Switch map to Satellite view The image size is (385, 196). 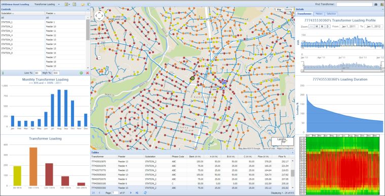point(288,9)
